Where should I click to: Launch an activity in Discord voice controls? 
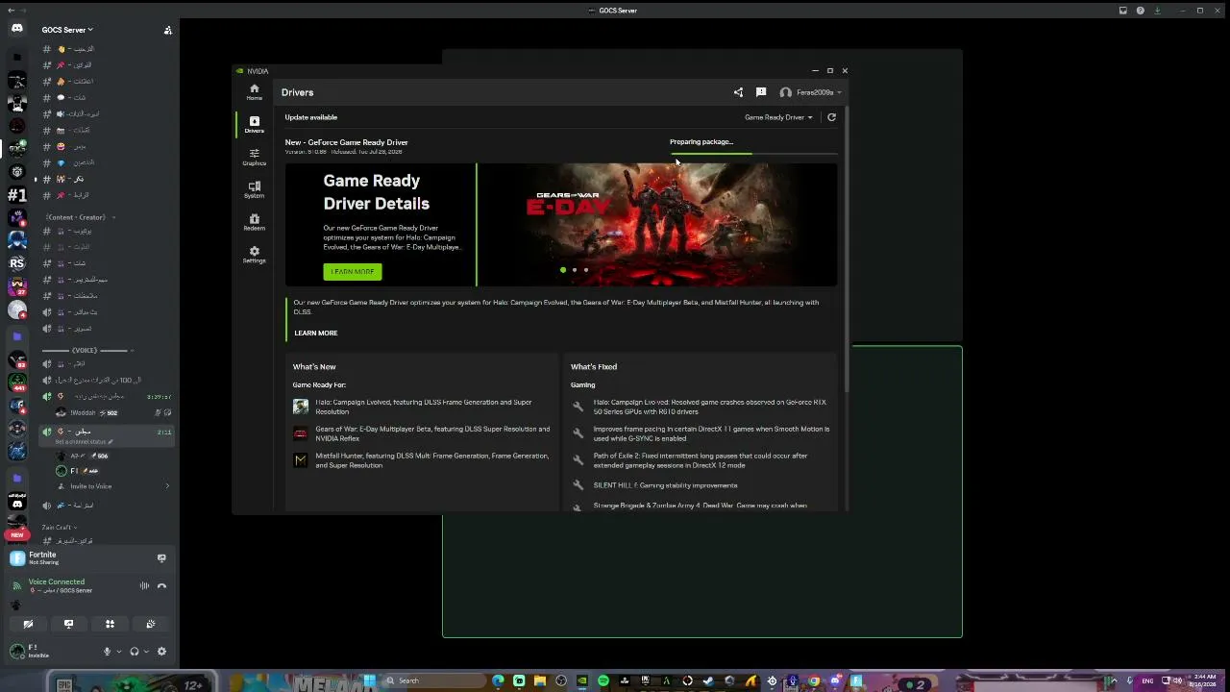110,624
